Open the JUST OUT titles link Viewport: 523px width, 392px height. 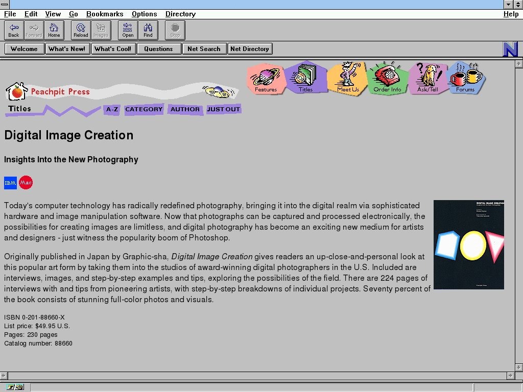223,109
